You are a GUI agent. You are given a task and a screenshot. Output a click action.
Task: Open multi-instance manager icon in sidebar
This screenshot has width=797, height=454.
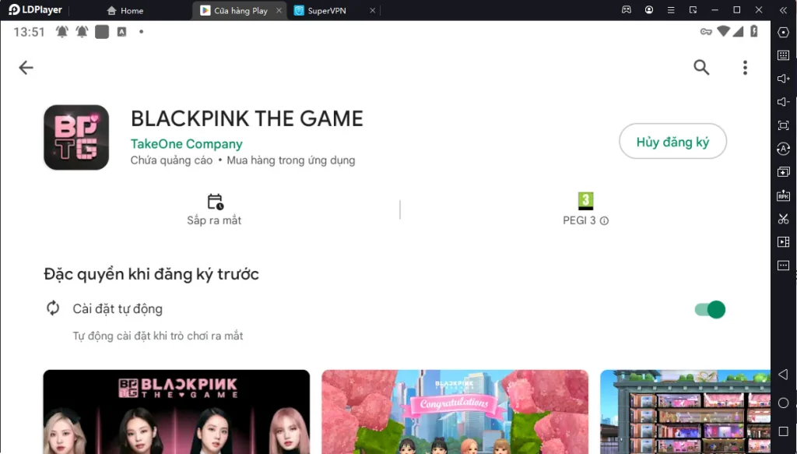pos(783,172)
